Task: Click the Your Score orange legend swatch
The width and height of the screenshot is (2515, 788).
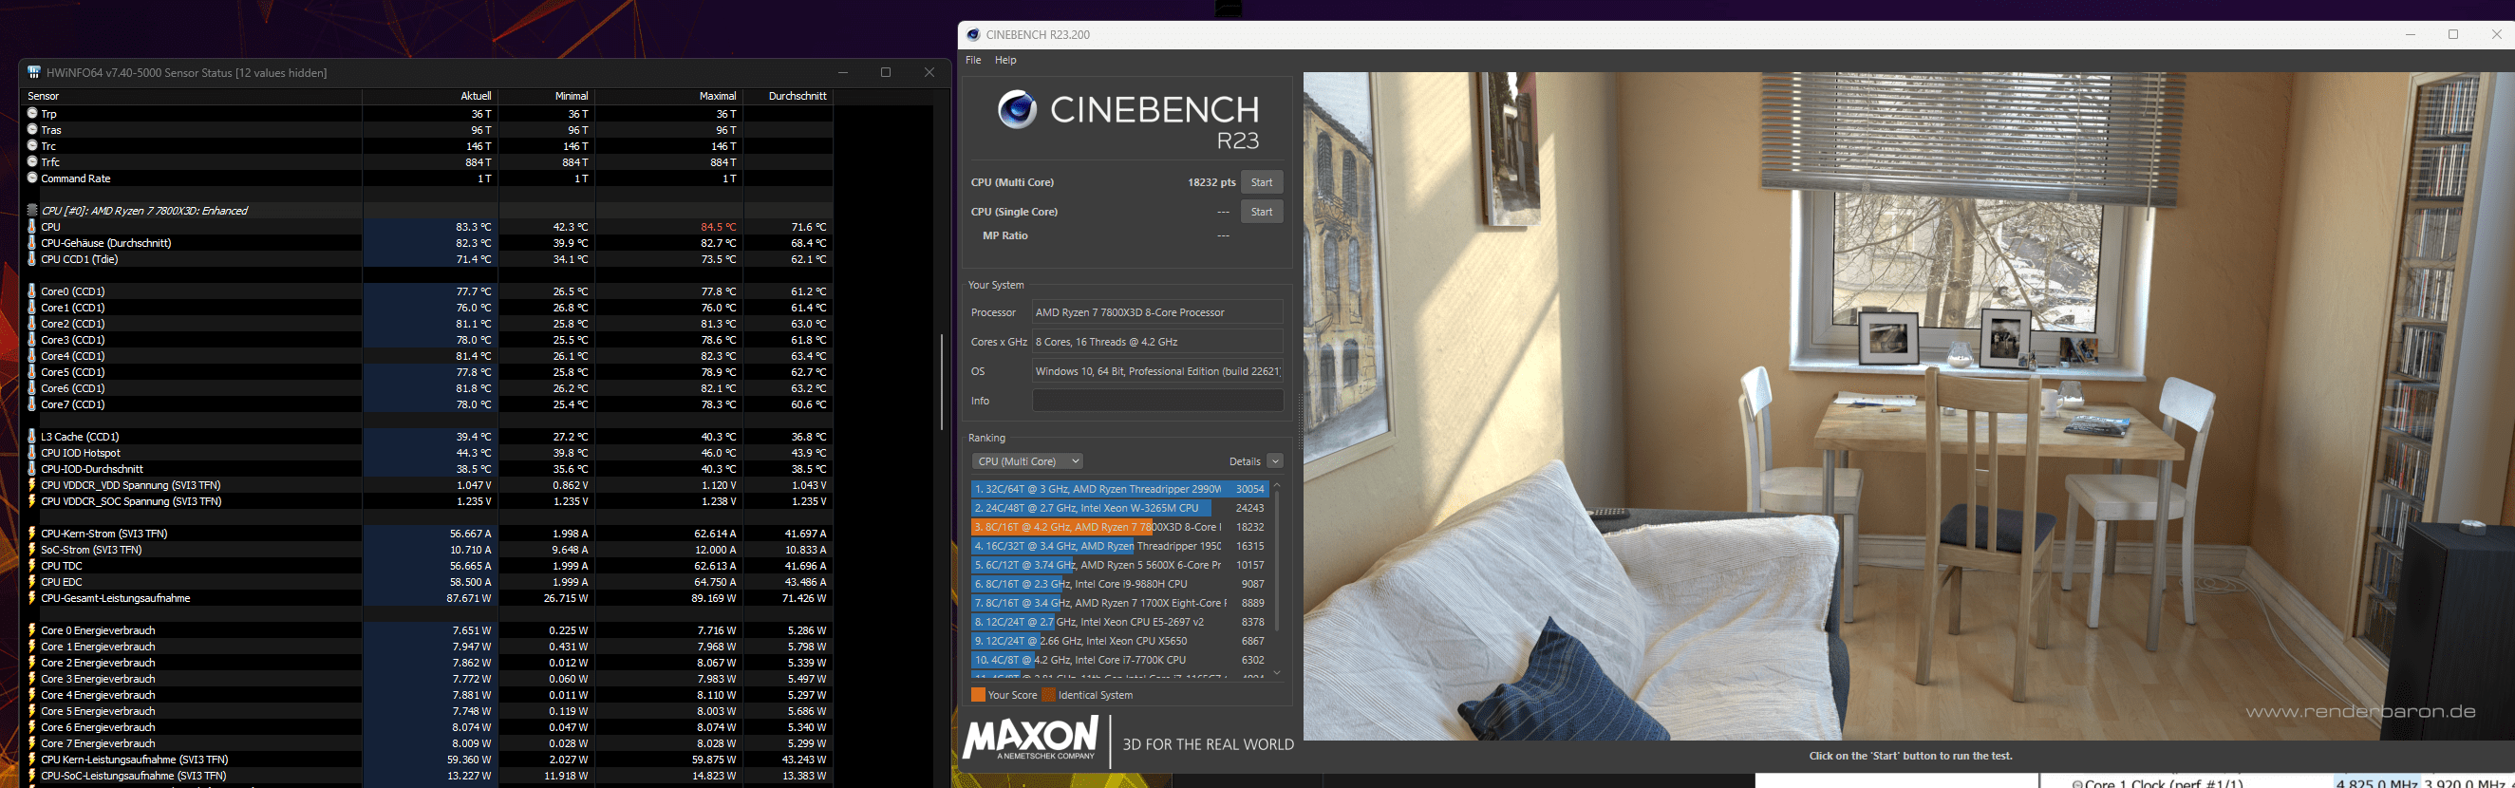Action: coord(977,695)
